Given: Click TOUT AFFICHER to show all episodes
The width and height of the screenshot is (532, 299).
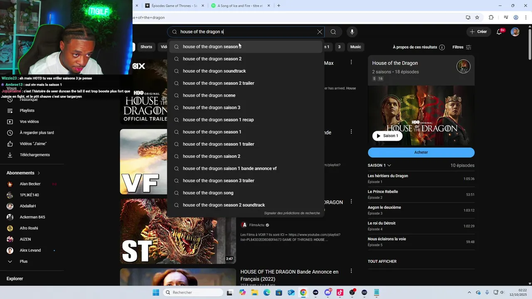Looking at the screenshot, I should coord(382,262).
